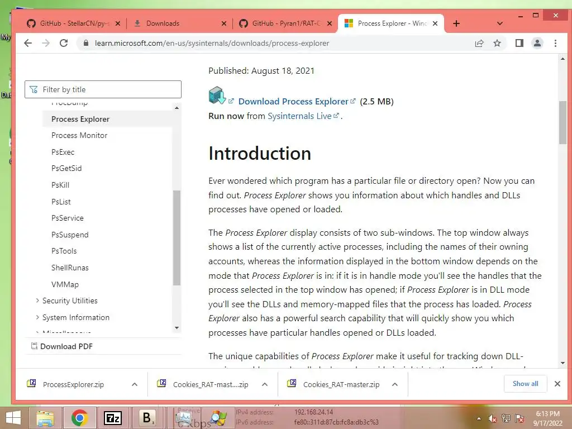Open the ProcessExplorer.zip download

pos(73,384)
